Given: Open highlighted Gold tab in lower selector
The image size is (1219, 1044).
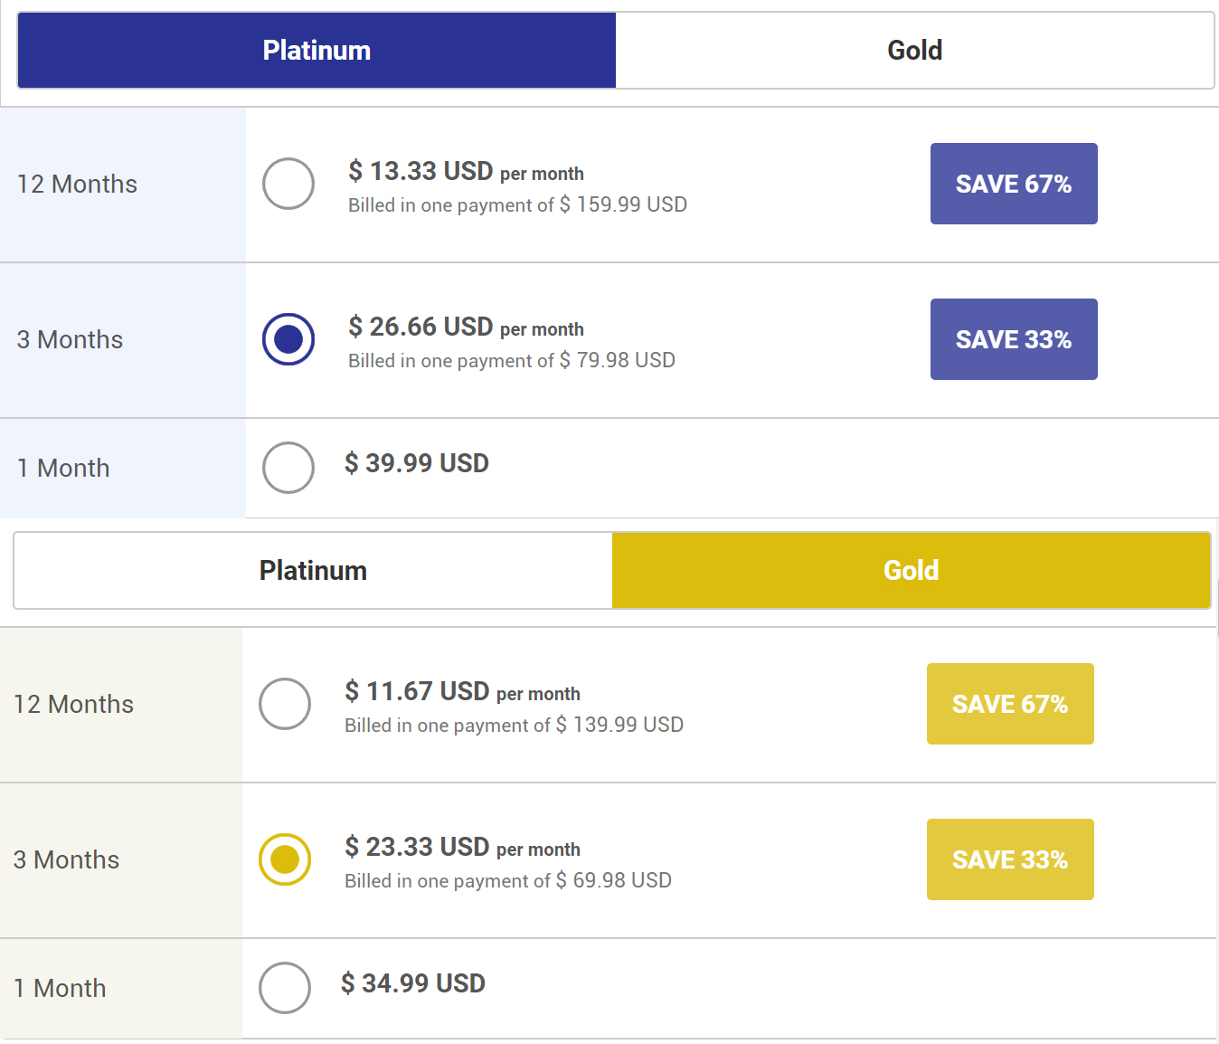Looking at the screenshot, I should [x=911, y=571].
